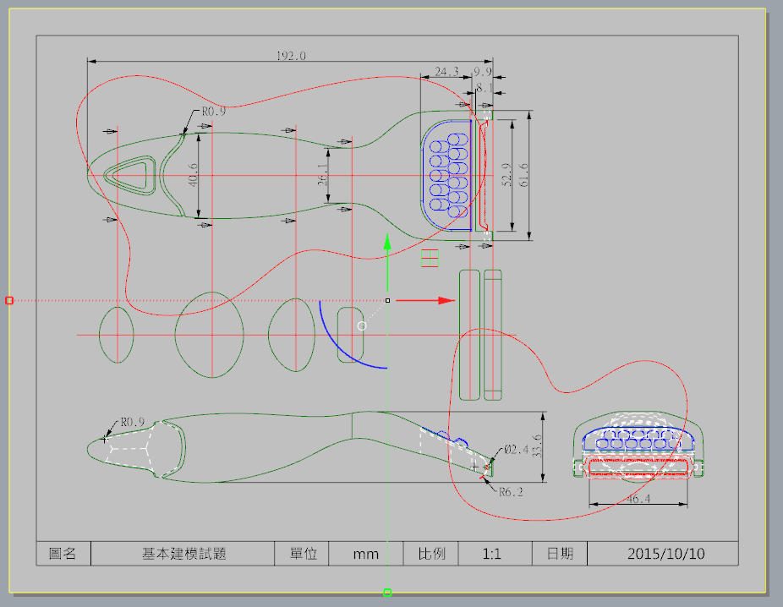783x607 pixels.
Task: Select the R6.2 radius annotation
Action: click(x=511, y=491)
